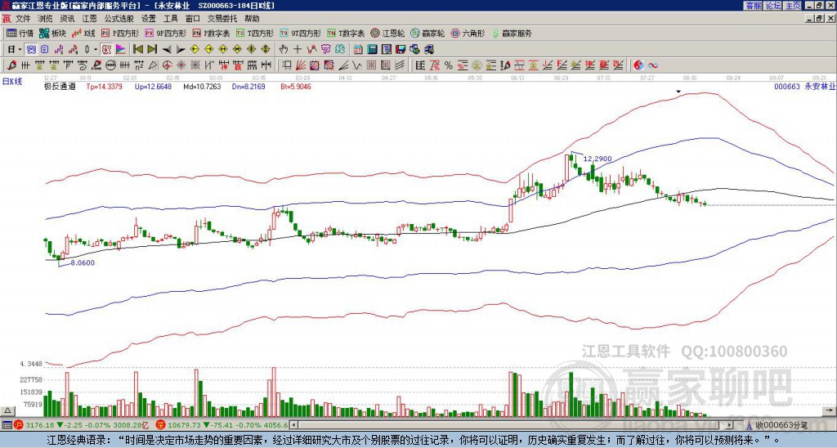Open the P四方形 square tool
Image resolution: width=837 pixels, height=448 pixels.
(120, 33)
